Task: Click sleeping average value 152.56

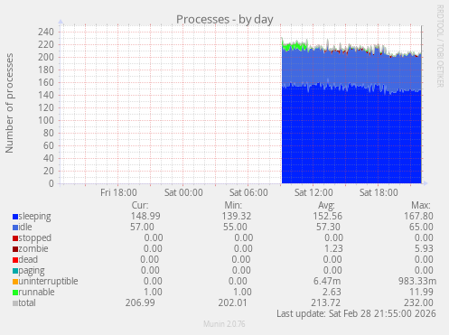Action: click(x=327, y=216)
